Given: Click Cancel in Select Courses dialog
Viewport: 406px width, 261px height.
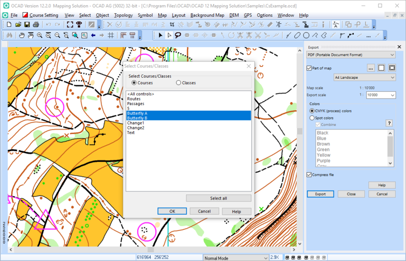Looking at the screenshot, I should point(205,211).
